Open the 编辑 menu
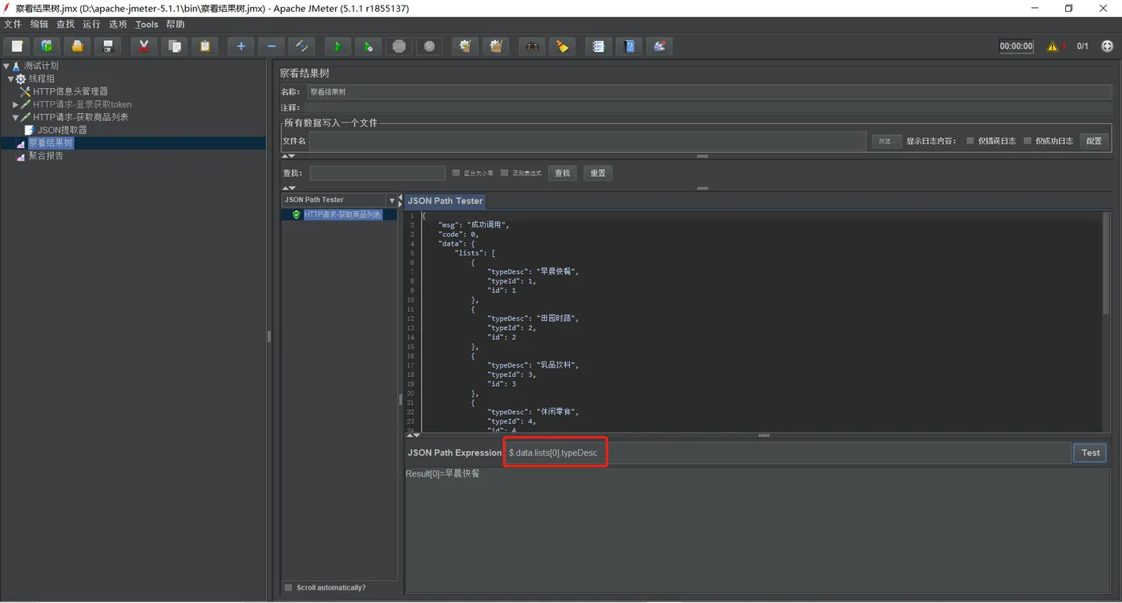The image size is (1122, 603). (39, 24)
